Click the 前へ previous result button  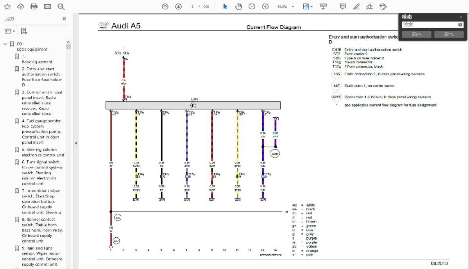coord(417,34)
